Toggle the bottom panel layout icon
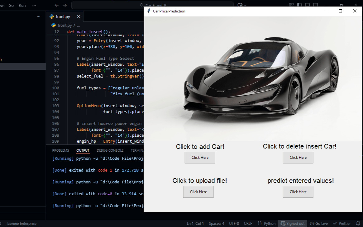The image size is (363, 227). point(308,5)
